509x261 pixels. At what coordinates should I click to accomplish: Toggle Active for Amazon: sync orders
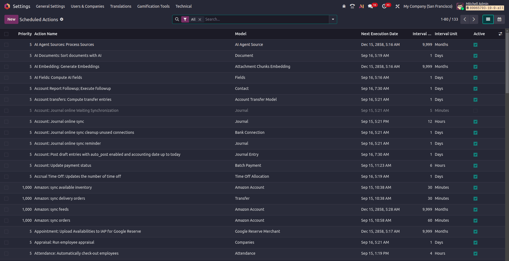[x=475, y=221]
